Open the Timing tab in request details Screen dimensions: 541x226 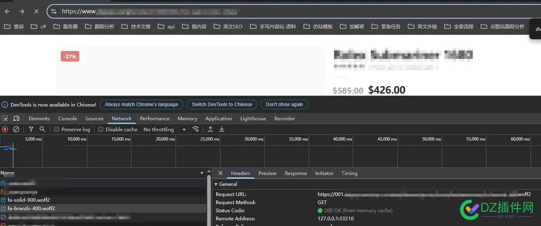tap(349, 173)
